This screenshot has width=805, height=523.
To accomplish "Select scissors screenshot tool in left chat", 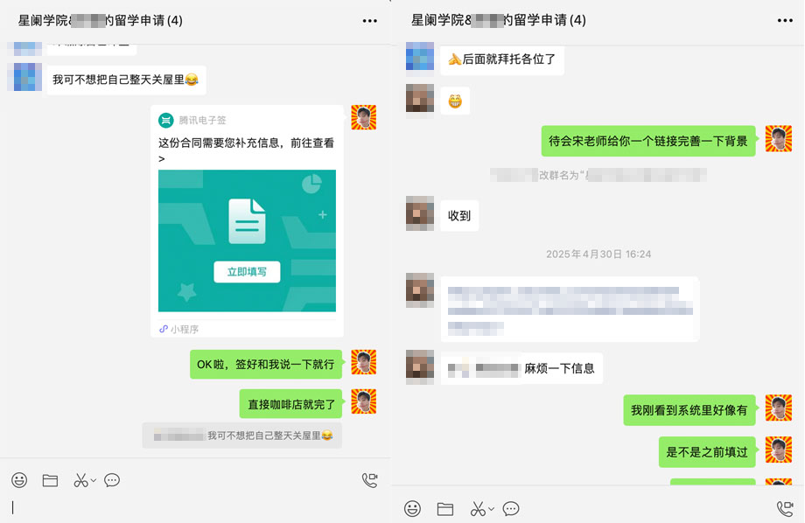I will (80, 480).
